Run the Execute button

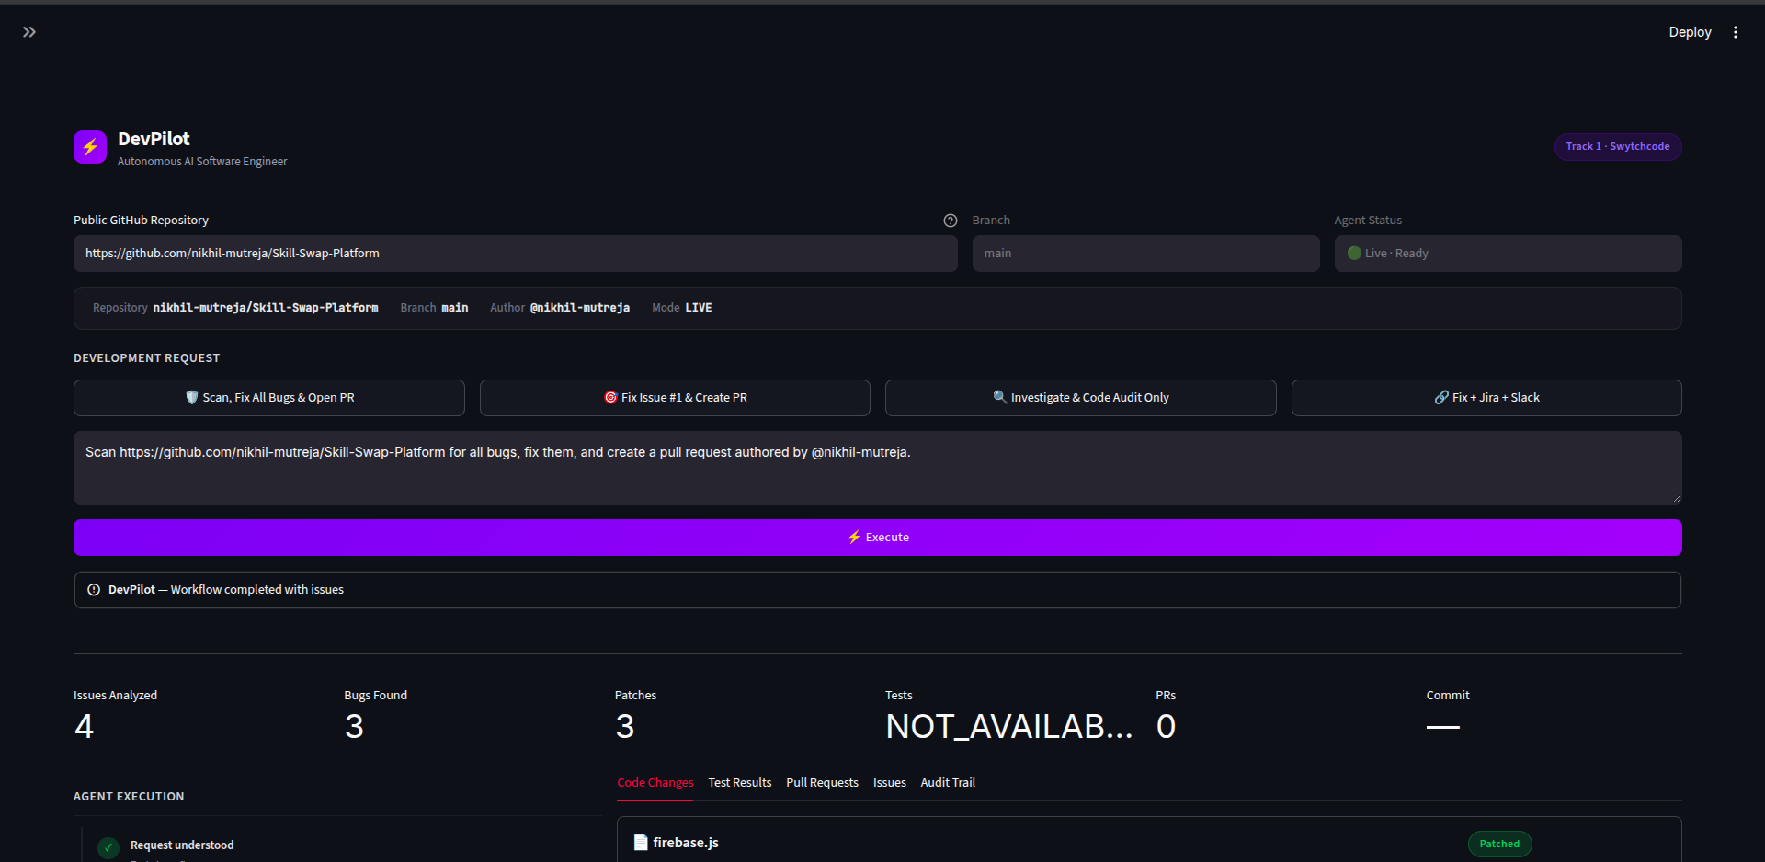(878, 538)
